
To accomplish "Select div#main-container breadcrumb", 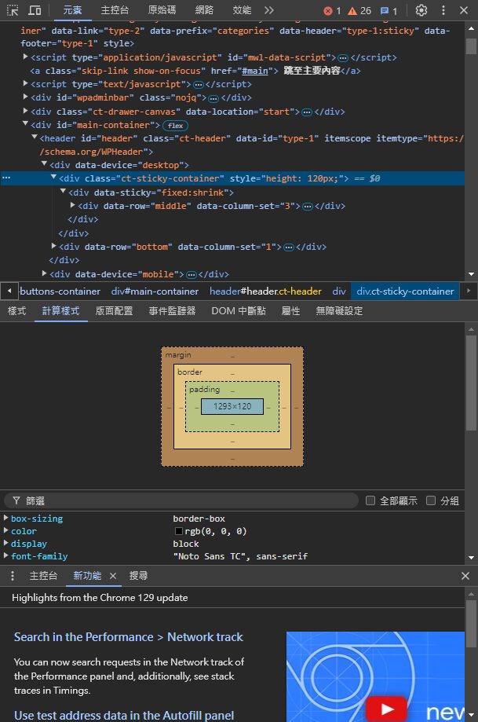I will click(155, 291).
